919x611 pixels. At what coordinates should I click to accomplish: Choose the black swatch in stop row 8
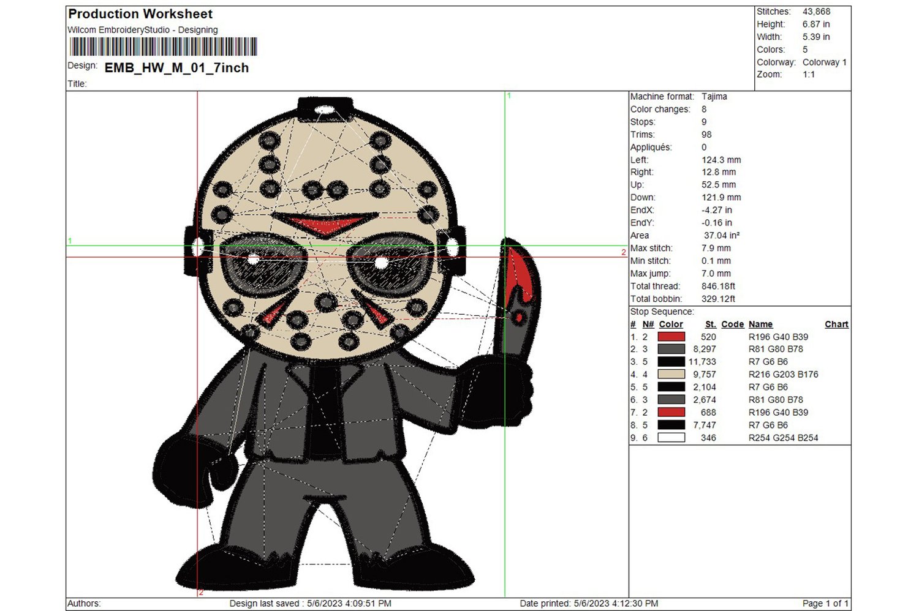tap(671, 425)
